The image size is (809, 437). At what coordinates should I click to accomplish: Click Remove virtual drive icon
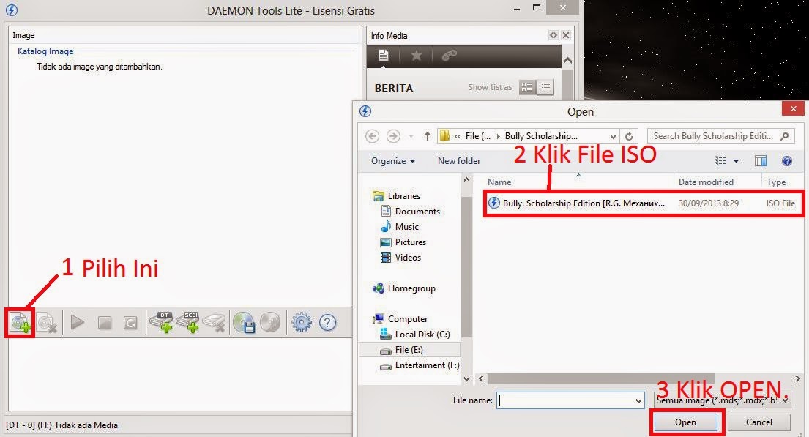[x=215, y=323]
